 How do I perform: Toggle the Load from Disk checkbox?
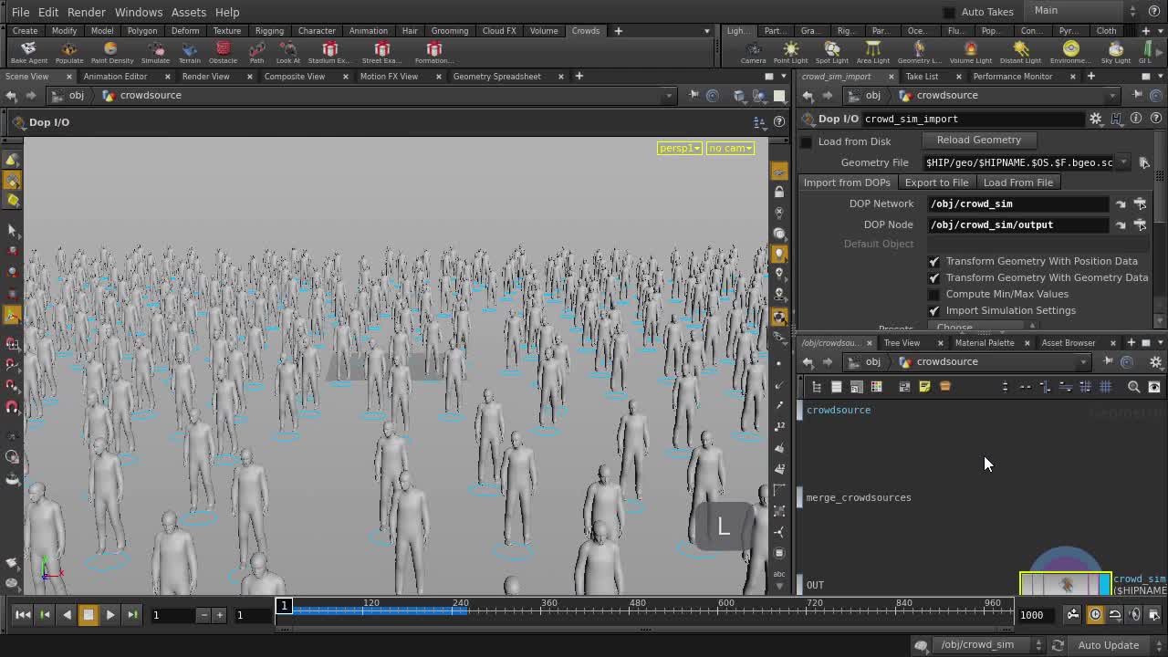pyautogui.click(x=806, y=141)
